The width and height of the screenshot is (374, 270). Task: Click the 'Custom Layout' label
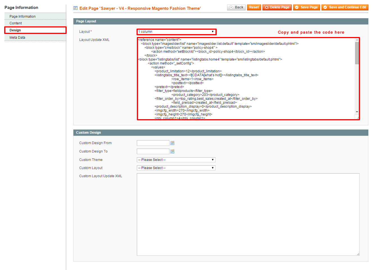point(91,168)
